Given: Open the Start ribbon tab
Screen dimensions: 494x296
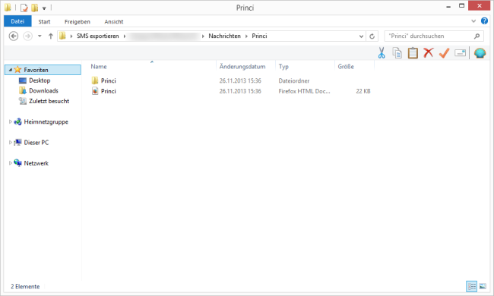Looking at the screenshot, I should tap(44, 22).
